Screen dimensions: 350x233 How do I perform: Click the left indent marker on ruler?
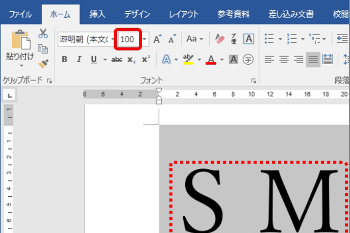(159, 101)
